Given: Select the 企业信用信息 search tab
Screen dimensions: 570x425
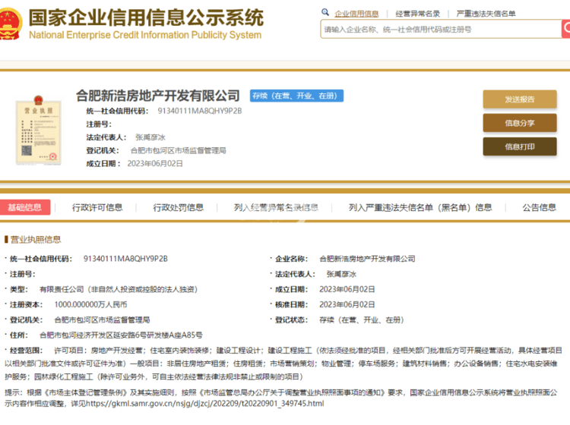Looking at the screenshot, I should tap(356, 14).
